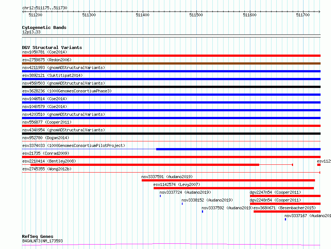Click the 511500 ruler position
The width and height of the screenshot is (331, 249).
(196, 15)
